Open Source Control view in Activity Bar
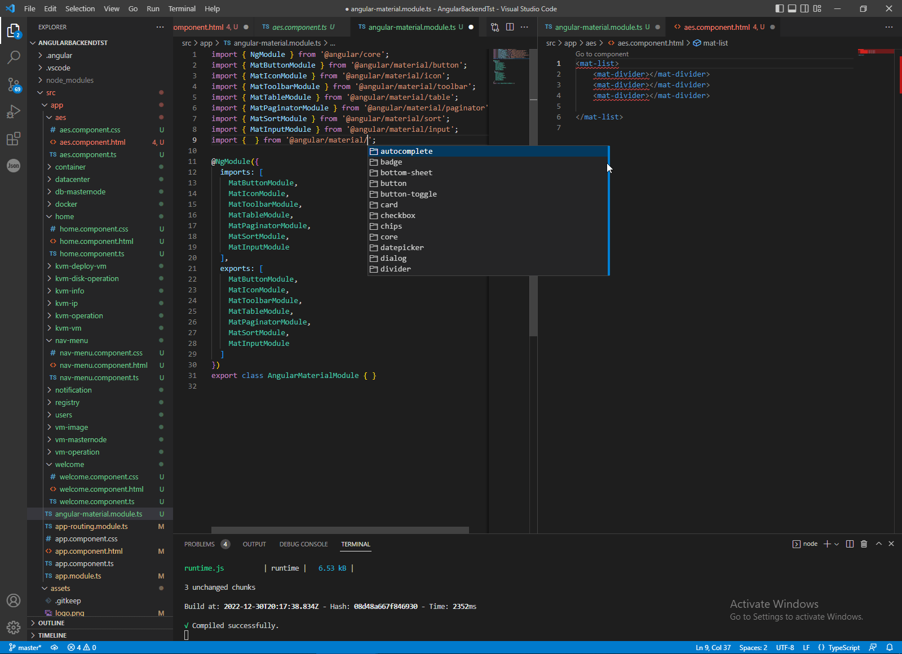This screenshot has width=902, height=654. point(14,84)
